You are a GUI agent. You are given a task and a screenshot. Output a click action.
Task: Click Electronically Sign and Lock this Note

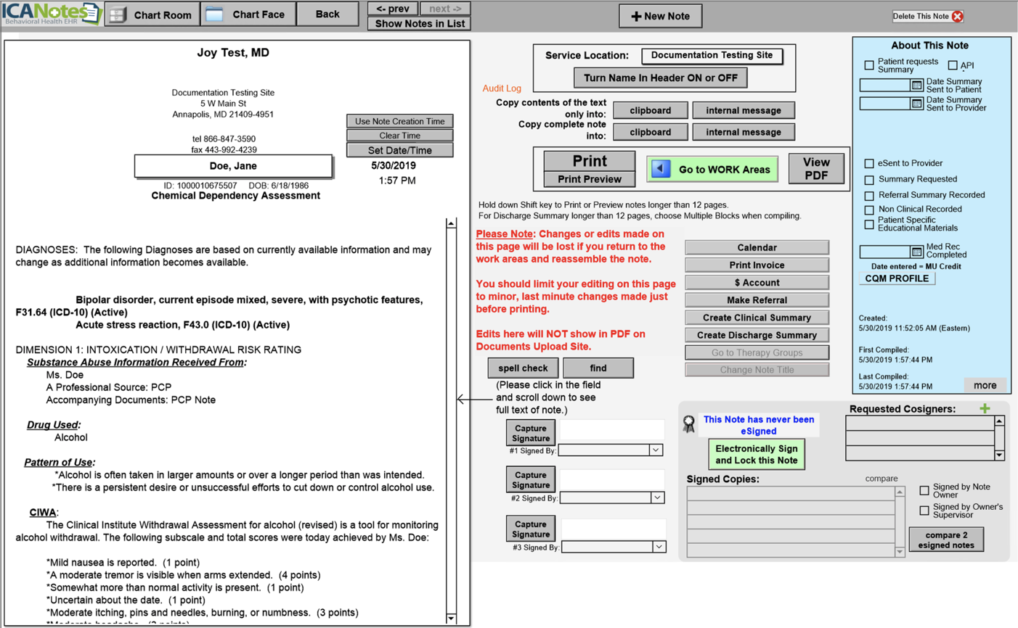[x=756, y=455]
